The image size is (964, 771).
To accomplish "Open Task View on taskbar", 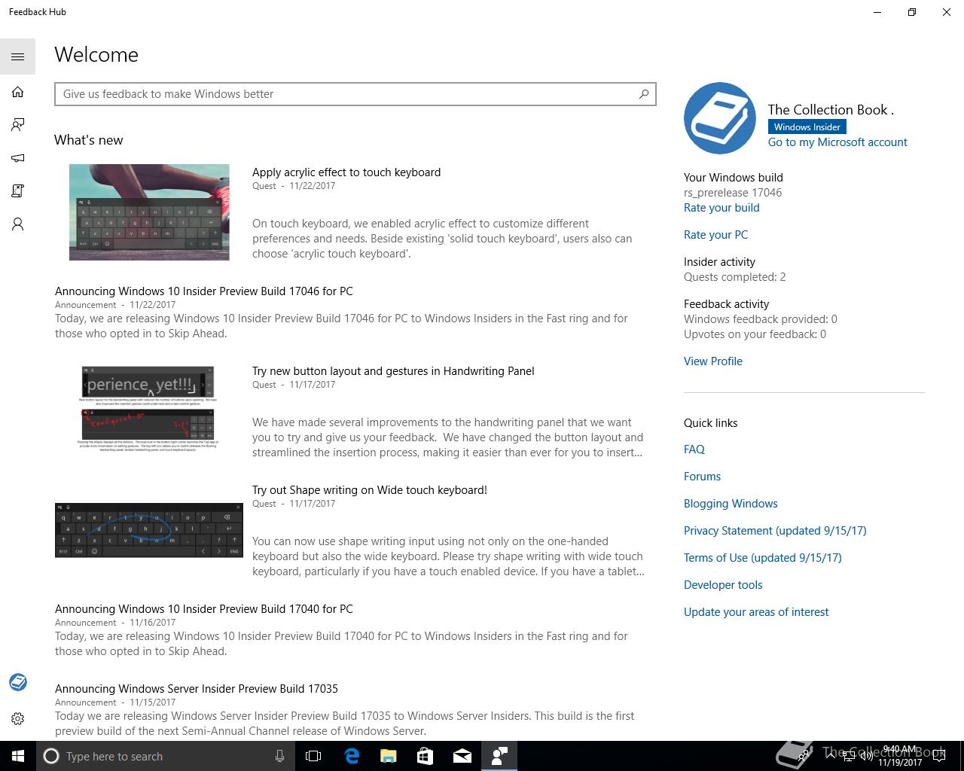I will pos(313,756).
